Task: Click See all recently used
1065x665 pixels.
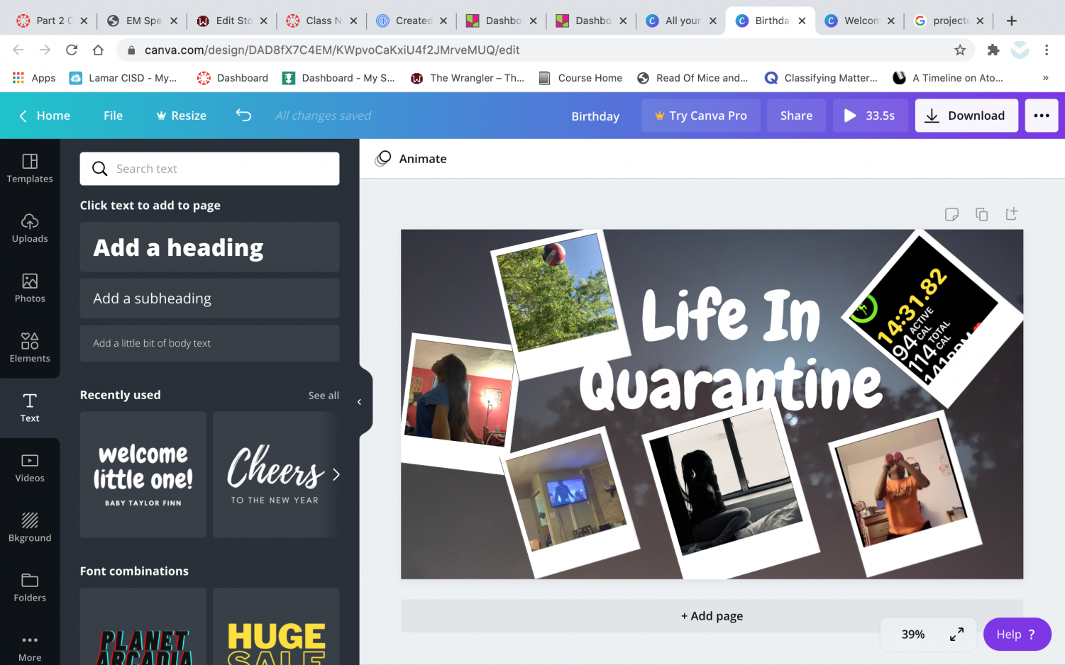Action: click(324, 396)
